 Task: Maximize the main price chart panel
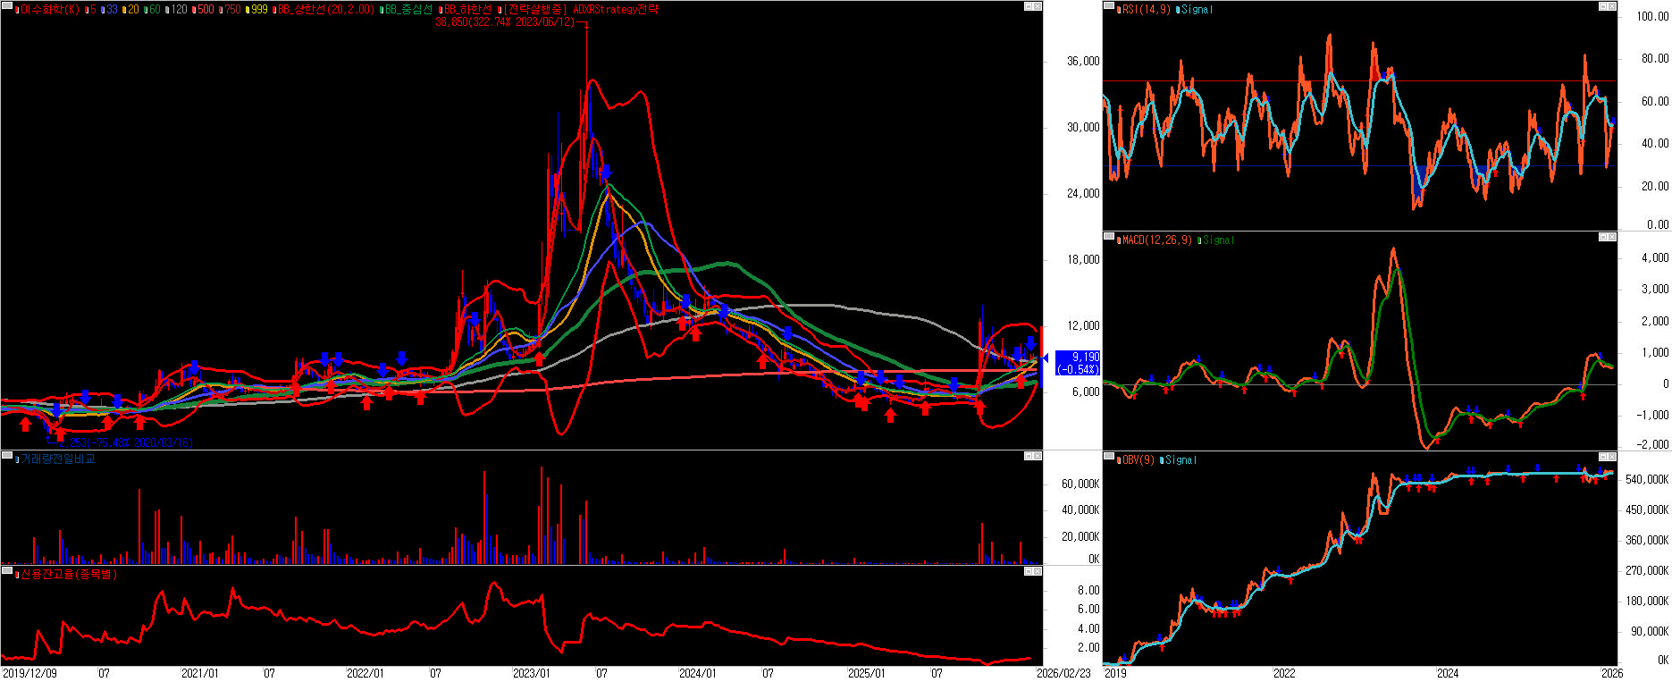pos(1029,6)
